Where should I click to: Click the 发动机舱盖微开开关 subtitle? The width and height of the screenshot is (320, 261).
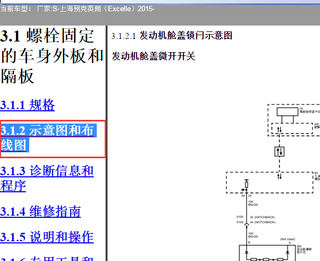pos(154,56)
